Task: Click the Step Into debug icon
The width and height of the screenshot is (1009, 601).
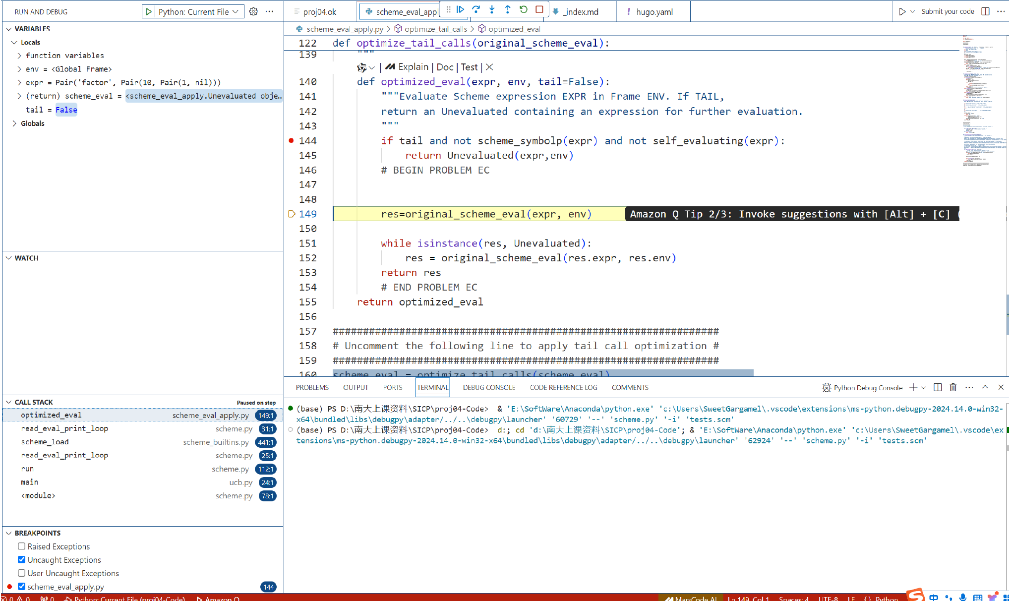Action: click(x=492, y=9)
